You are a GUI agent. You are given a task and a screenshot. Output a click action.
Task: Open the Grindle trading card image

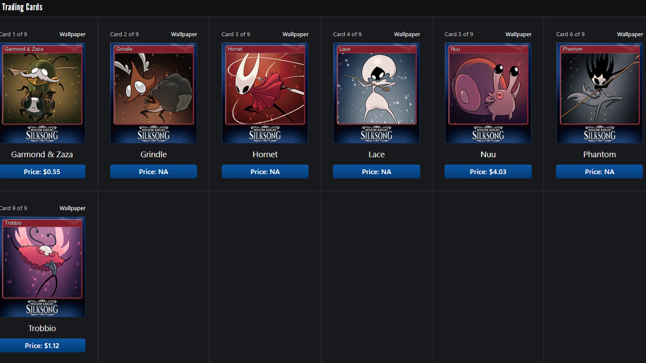153,93
